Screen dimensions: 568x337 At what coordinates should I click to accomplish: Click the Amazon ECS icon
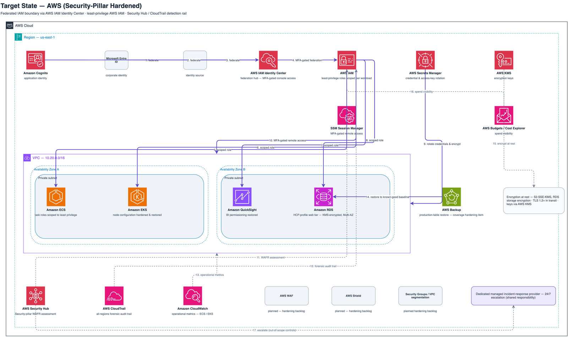pyautogui.click(x=56, y=197)
